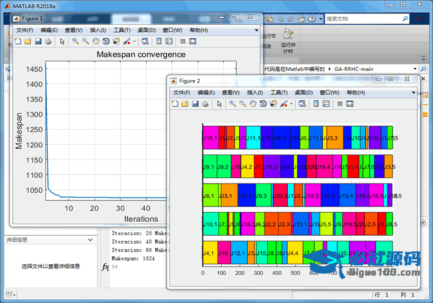Image resolution: width=433 pixels, height=303 pixels.
Task: Open 查看(V) menu in Figure 1
Action: pyautogui.click(x=74, y=30)
